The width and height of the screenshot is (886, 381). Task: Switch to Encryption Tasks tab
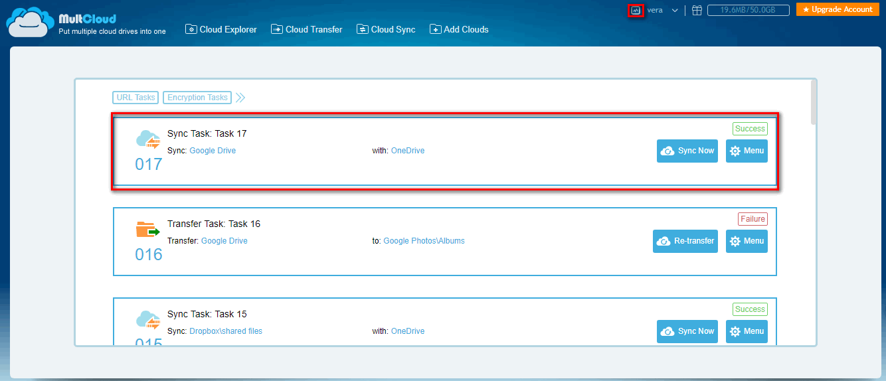197,98
